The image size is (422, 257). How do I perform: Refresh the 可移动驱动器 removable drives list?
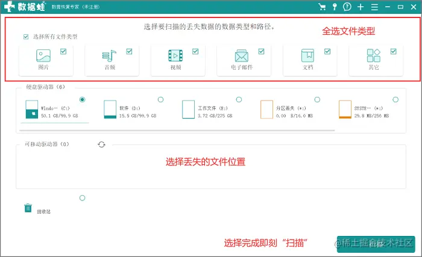[x=101, y=144]
